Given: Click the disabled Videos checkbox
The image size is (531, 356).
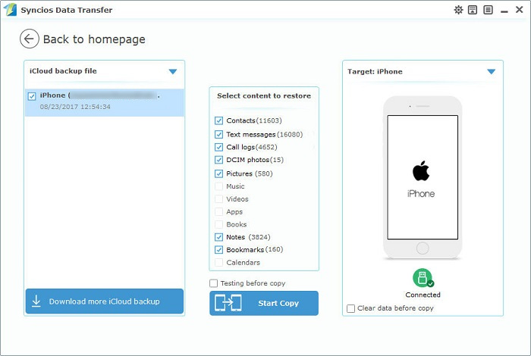Looking at the screenshot, I should point(218,199).
